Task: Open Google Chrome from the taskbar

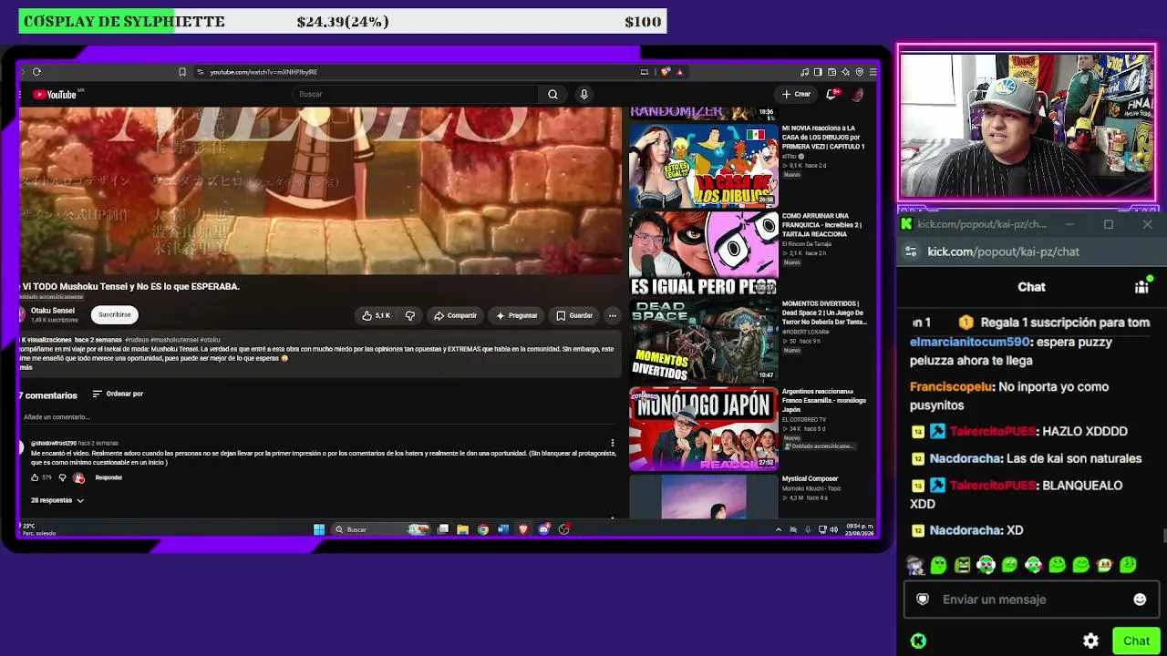Action: [x=482, y=529]
